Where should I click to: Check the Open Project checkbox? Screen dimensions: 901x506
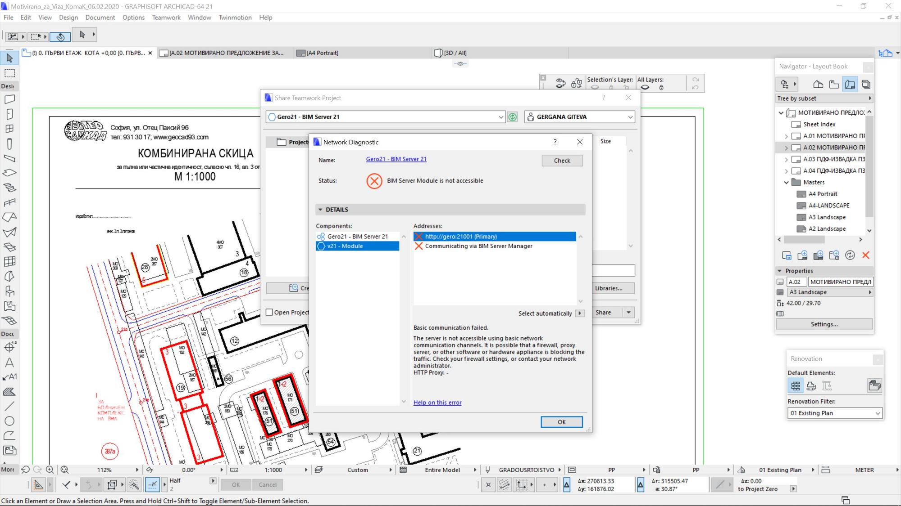269,312
